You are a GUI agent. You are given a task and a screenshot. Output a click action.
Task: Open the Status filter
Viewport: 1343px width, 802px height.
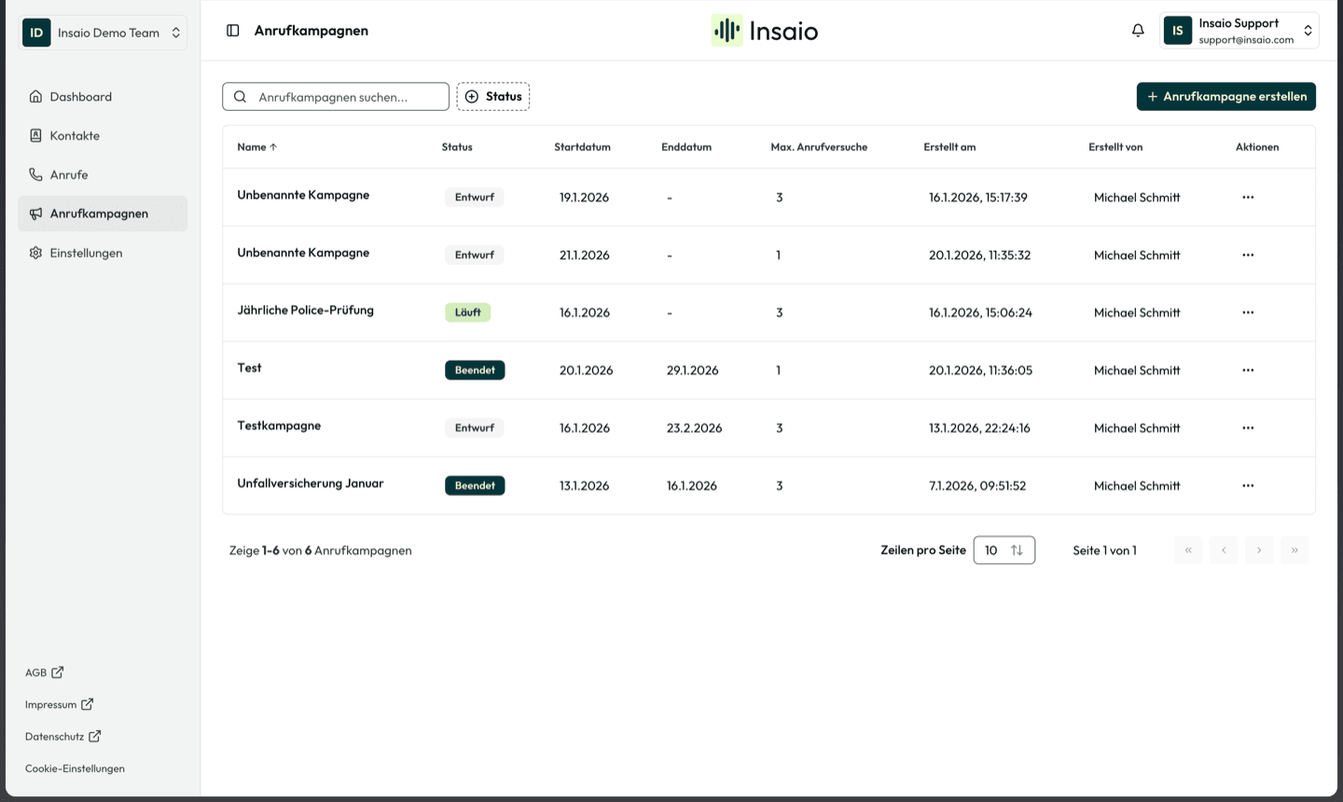(x=493, y=97)
